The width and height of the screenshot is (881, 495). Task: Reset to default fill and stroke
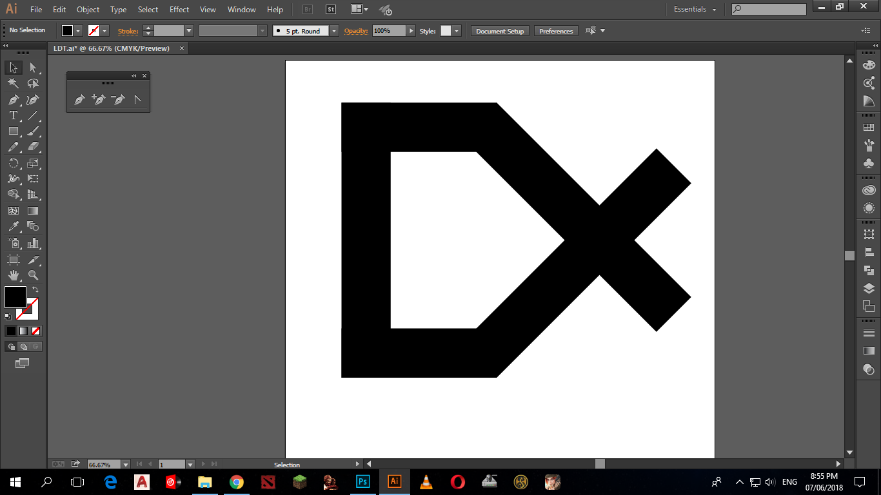click(8, 316)
